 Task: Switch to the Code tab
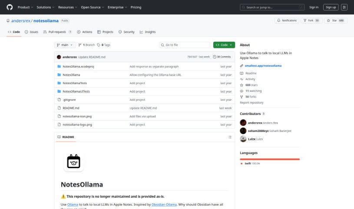point(14,32)
